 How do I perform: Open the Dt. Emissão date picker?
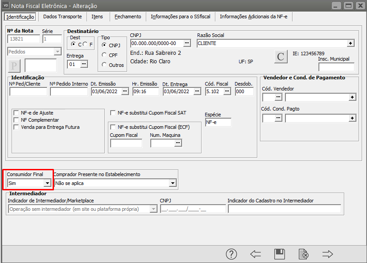125,91
